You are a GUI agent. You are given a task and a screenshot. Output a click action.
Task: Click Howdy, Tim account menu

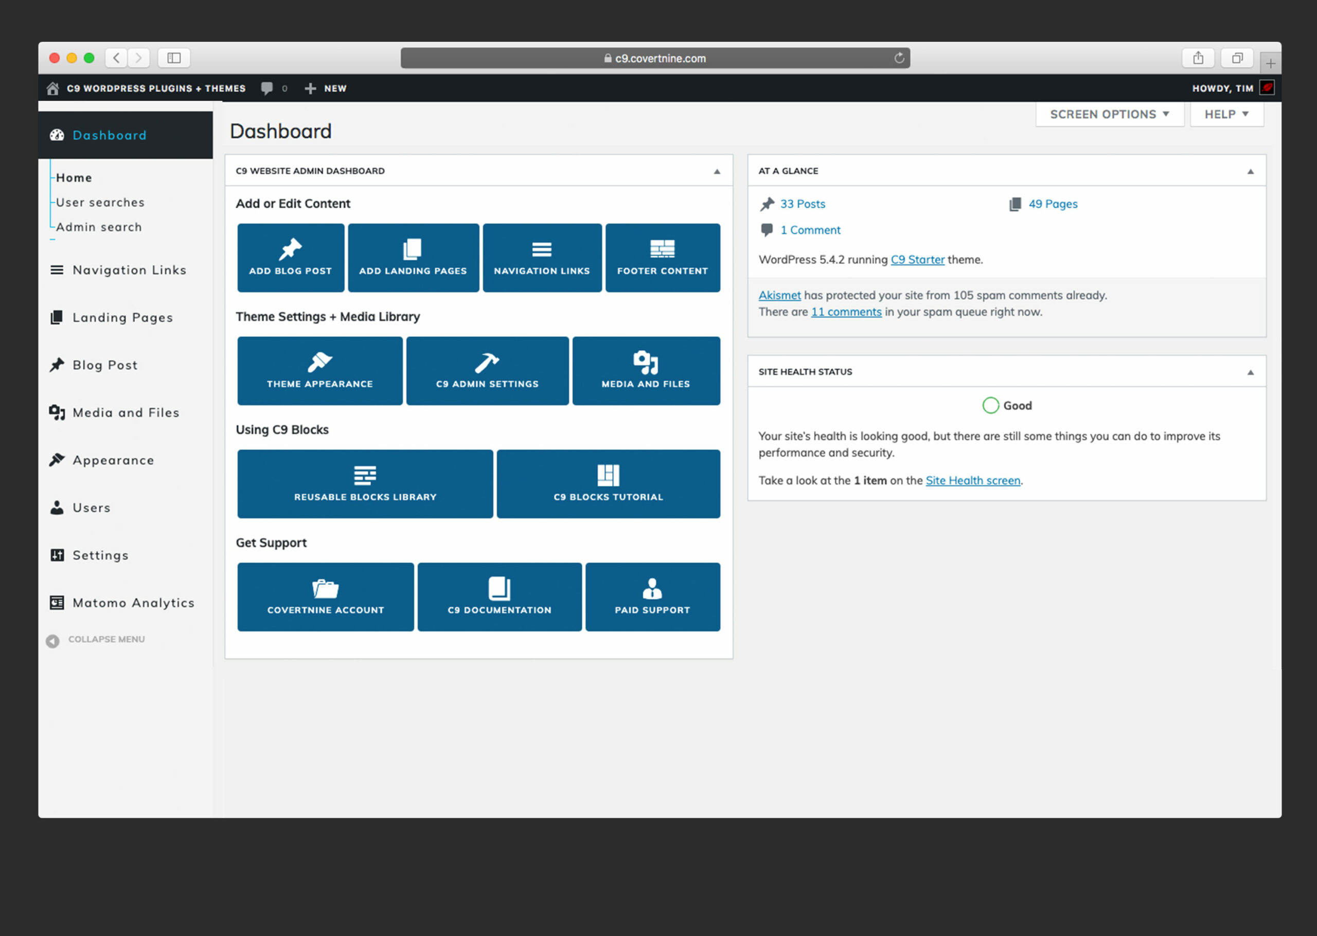pyautogui.click(x=1222, y=88)
